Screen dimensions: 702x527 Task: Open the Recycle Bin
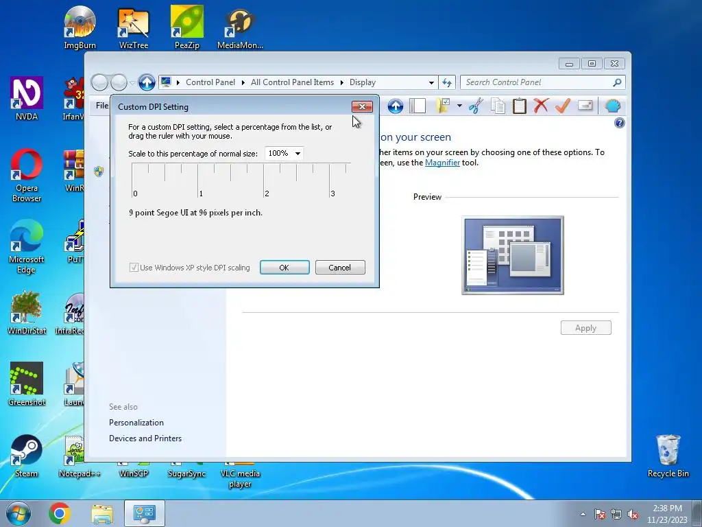point(668,456)
